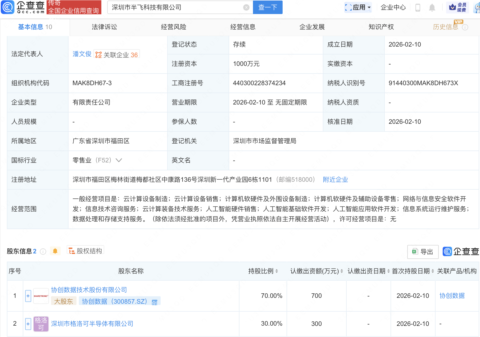Click the shareholder info alert bell

coord(55,251)
